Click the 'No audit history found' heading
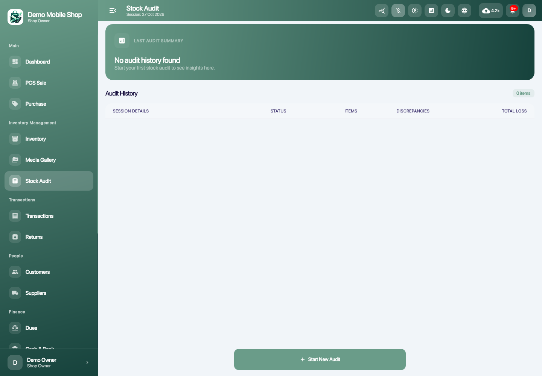 (147, 60)
